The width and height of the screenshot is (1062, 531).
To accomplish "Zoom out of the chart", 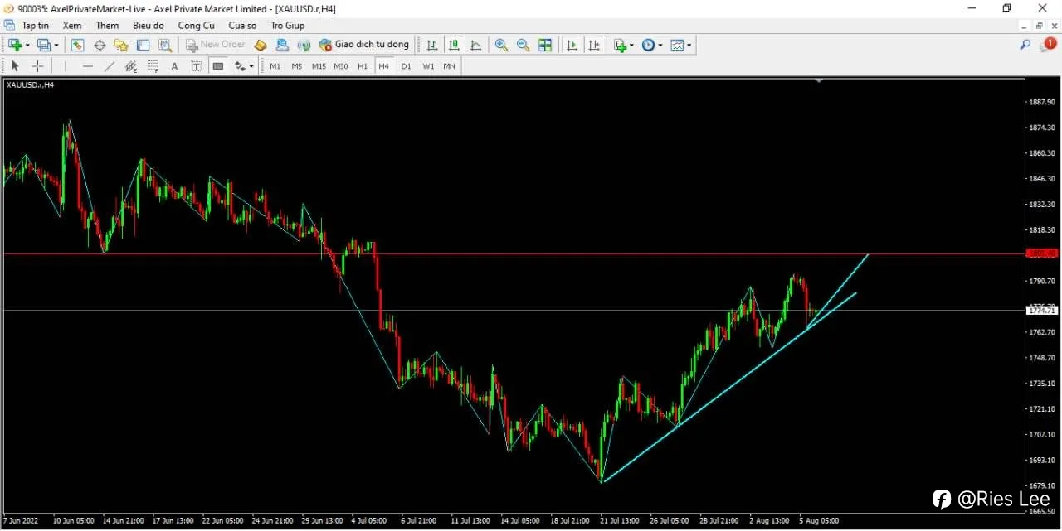I will (524, 45).
